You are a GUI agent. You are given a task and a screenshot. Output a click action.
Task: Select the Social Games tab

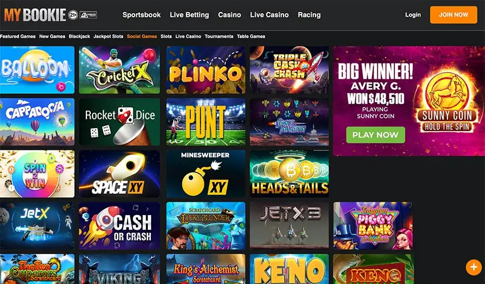point(142,36)
